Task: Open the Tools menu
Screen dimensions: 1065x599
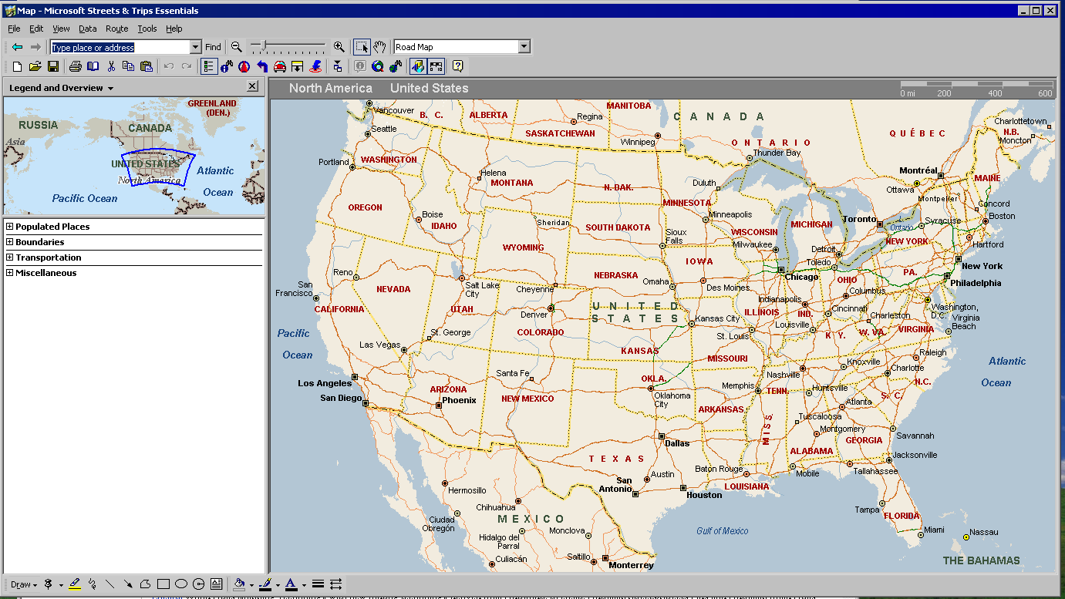Action: click(147, 29)
